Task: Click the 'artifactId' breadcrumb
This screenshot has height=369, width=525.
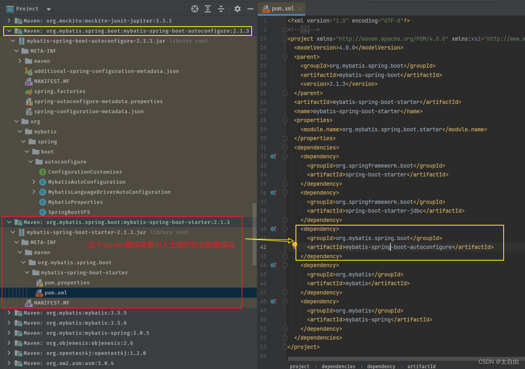Action: click(x=421, y=366)
